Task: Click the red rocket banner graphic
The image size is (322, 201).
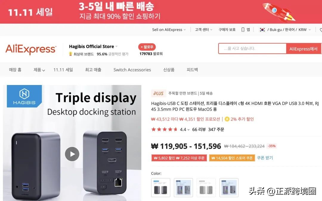Action: coord(279,12)
